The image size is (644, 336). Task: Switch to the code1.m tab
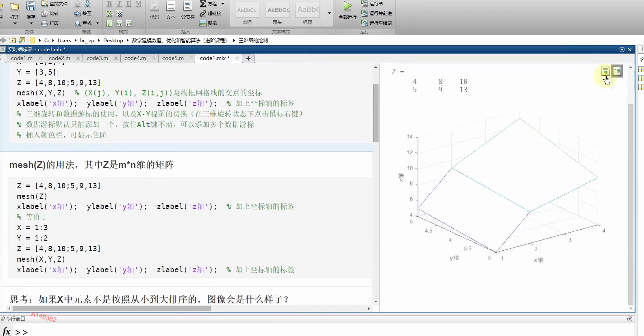pyautogui.click(x=22, y=58)
